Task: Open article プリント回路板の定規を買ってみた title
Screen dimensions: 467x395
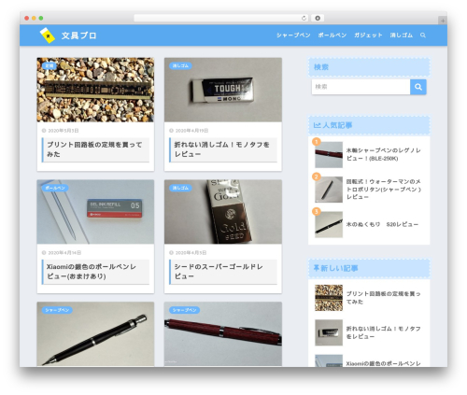Action: (x=94, y=149)
